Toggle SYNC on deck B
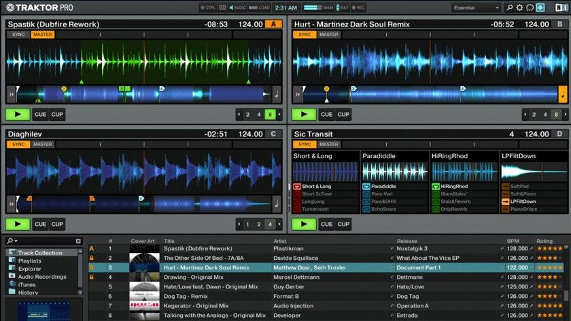 (305, 35)
